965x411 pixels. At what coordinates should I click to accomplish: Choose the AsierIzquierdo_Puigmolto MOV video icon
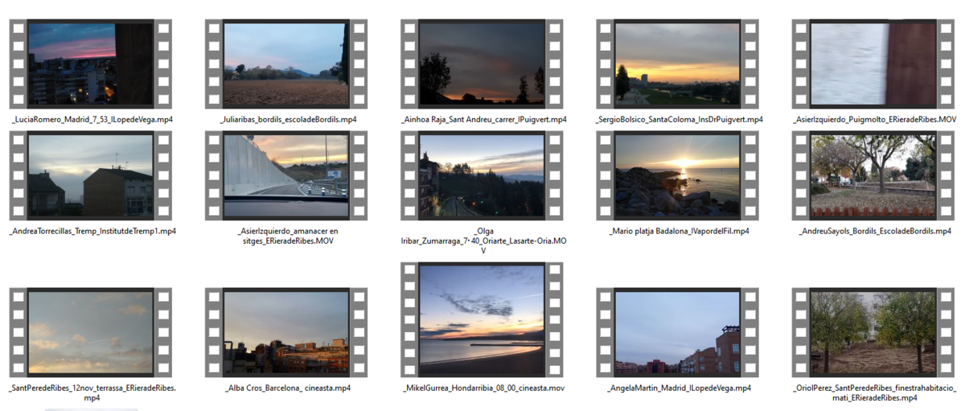tap(873, 64)
